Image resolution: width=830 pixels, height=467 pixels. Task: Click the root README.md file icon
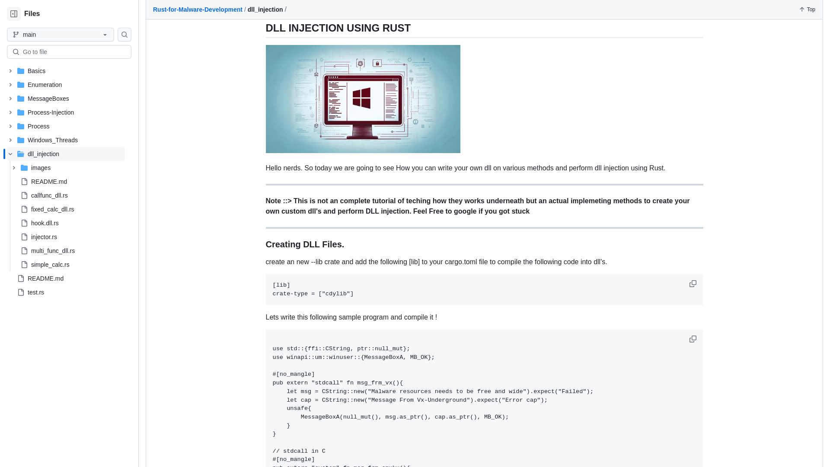click(21, 278)
